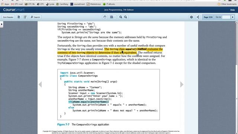Click the Go to page number field
The image size is (238, 134).
point(226,17)
